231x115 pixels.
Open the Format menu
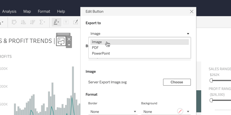[x=44, y=11]
